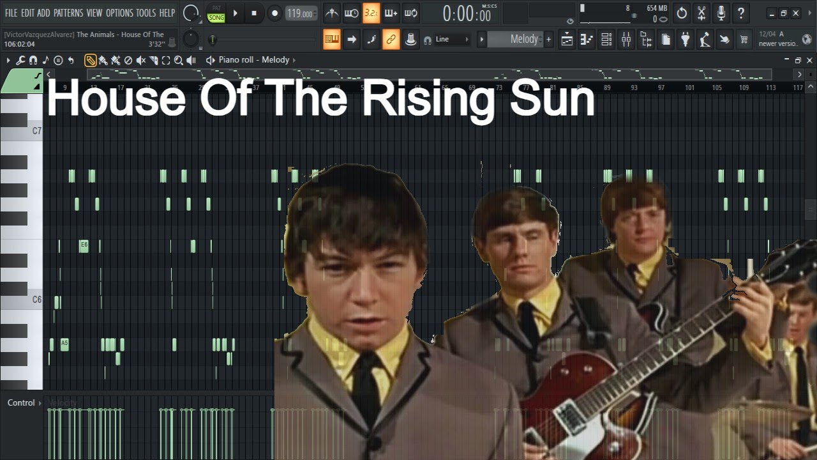This screenshot has width=817, height=460.
Task: Select the Zoom magnifier tool
Action: (179, 60)
